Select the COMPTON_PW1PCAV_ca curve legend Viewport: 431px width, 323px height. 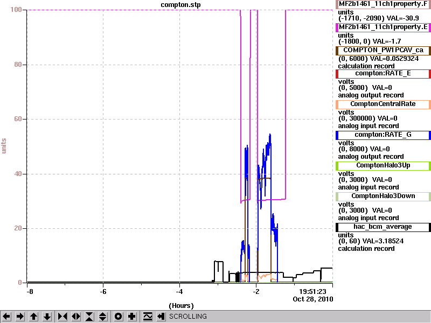(383, 50)
